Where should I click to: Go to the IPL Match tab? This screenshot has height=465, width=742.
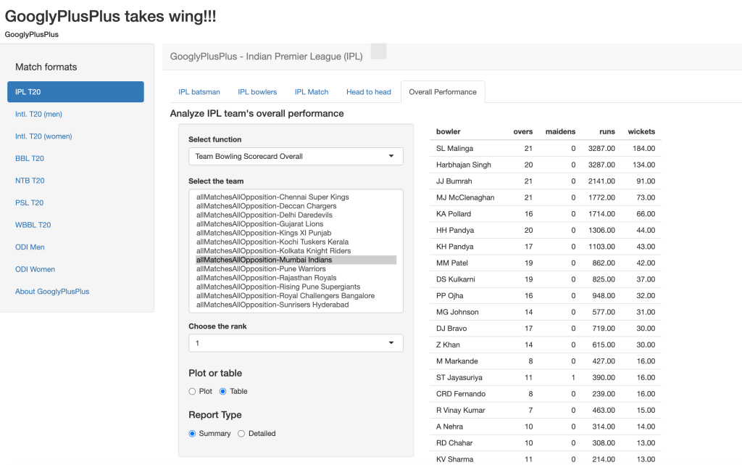(x=312, y=92)
